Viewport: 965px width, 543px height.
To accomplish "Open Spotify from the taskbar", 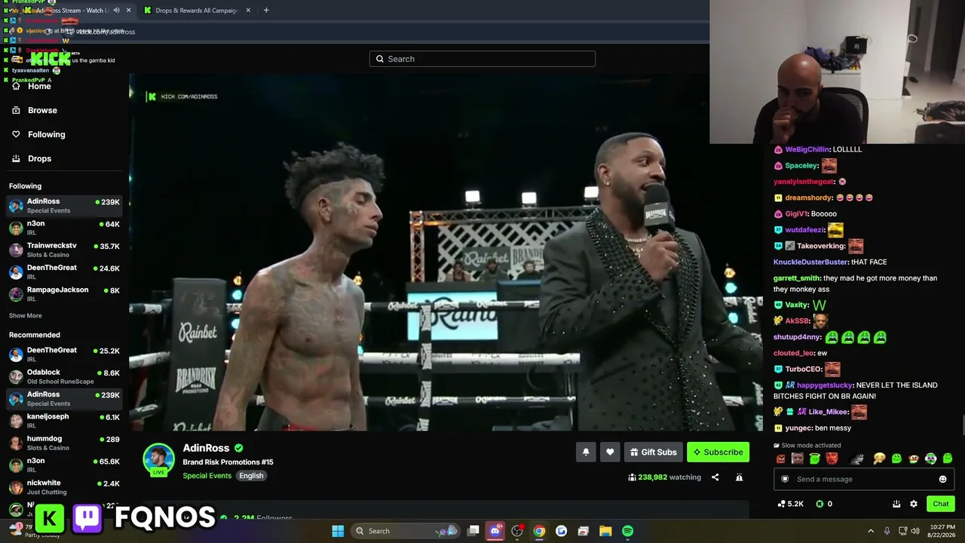I will 627,531.
